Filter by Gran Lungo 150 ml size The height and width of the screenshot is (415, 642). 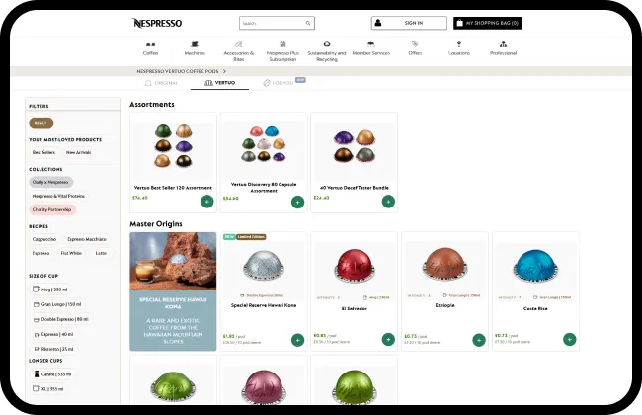[x=57, y=304]
